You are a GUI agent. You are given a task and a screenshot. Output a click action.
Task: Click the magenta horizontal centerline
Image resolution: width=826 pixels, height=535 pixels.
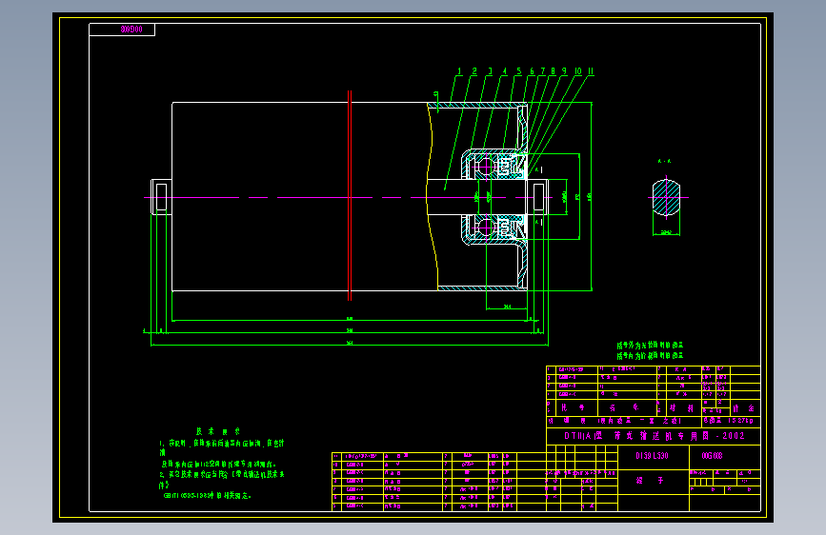click(348, 197)
